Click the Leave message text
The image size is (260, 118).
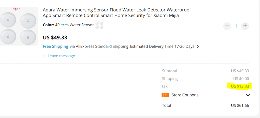pyautogui.click(x=61, y=56)
